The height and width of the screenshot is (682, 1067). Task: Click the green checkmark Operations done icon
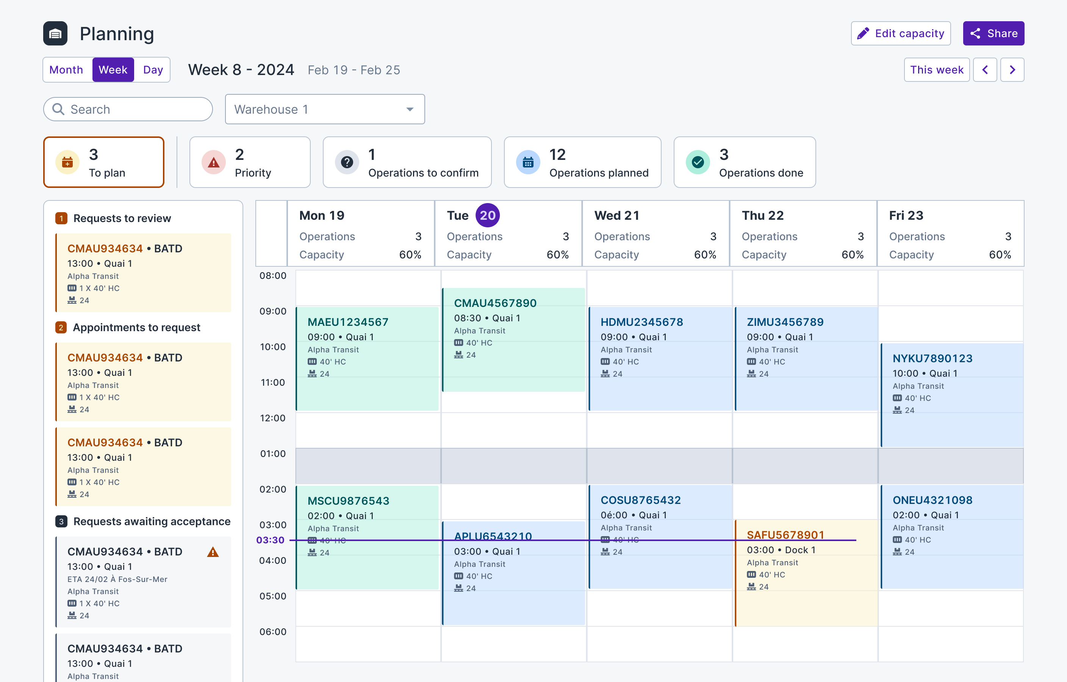click(x=698, y=163)
